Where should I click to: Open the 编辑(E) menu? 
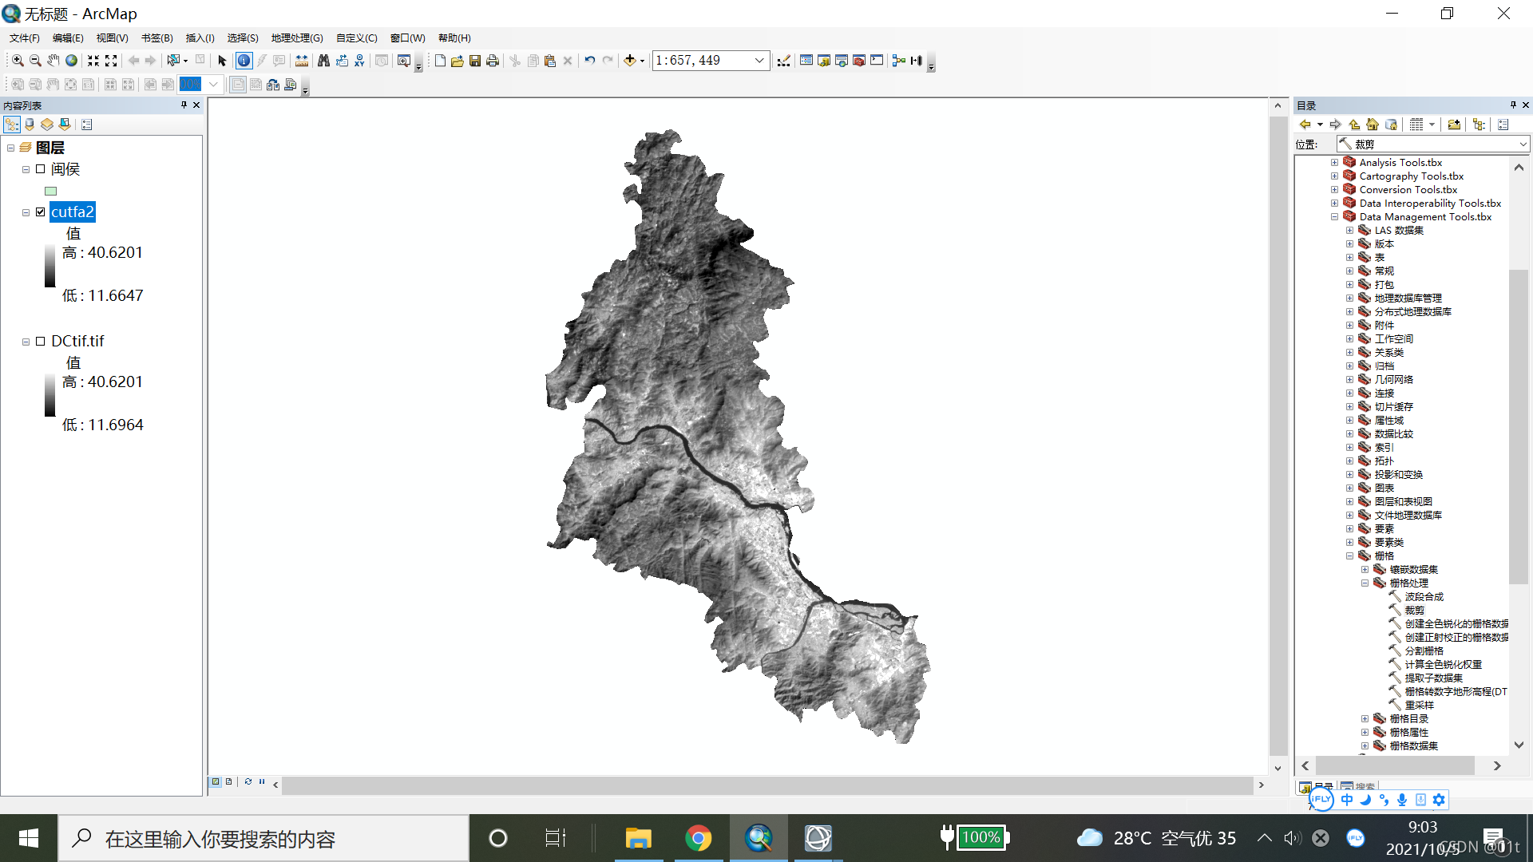68,38
